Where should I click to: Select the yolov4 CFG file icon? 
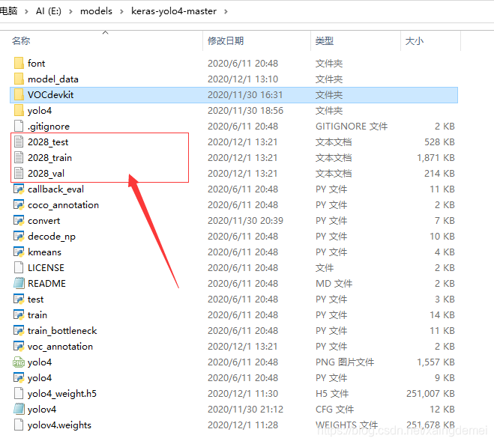[19, 409]
